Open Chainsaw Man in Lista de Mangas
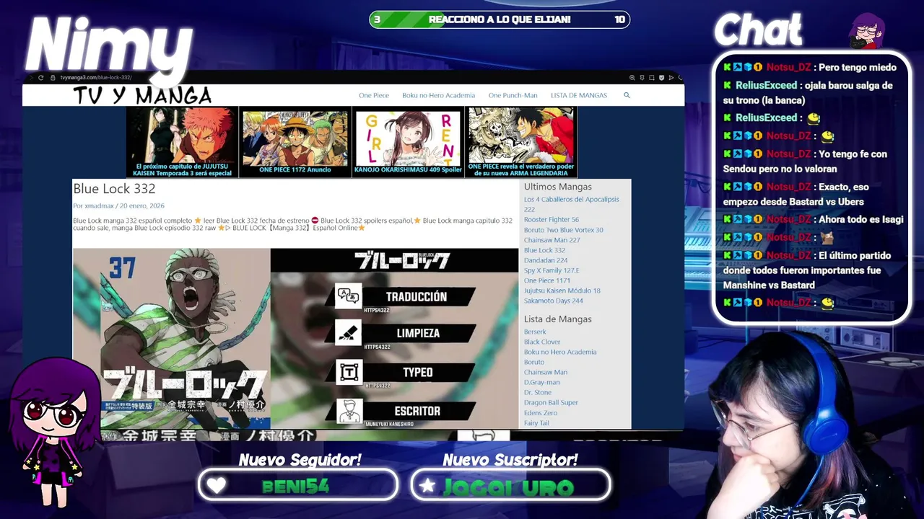Viewport: 924px width, 519px height. (x=546, y=372)
